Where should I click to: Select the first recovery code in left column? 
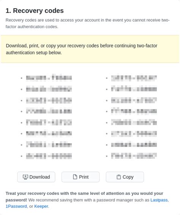click(x=49, y=78)
